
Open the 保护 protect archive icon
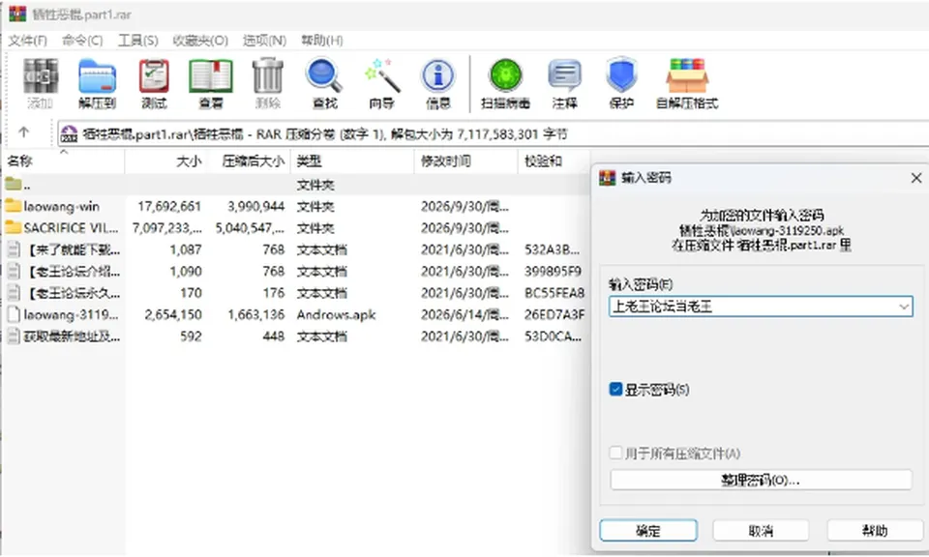click(621, 76)
